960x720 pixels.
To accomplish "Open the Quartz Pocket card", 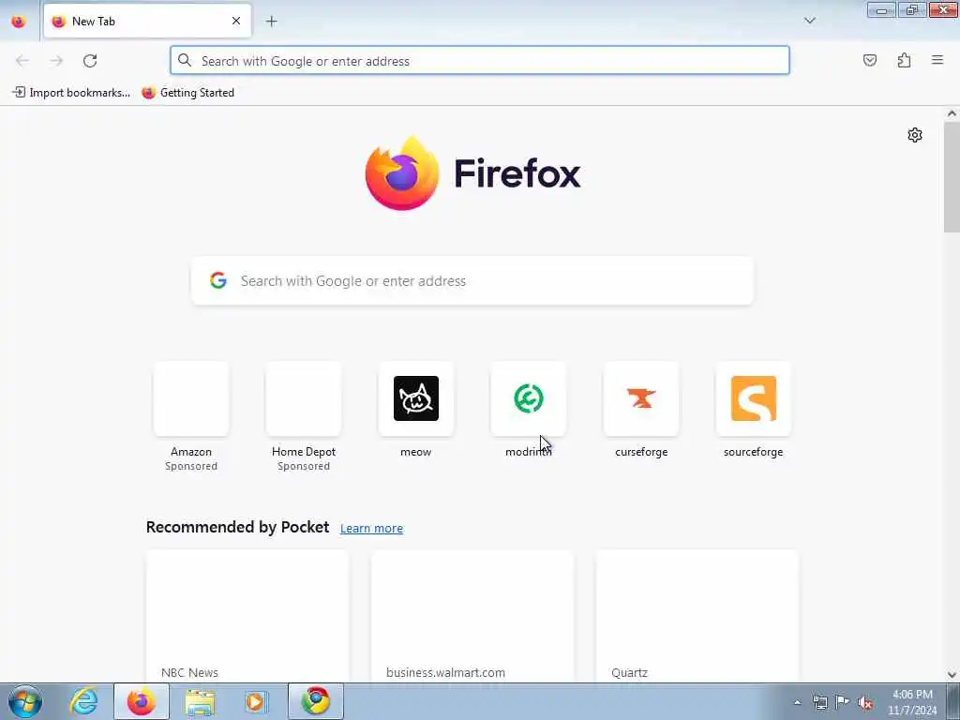I will click(x=697, y=616).
